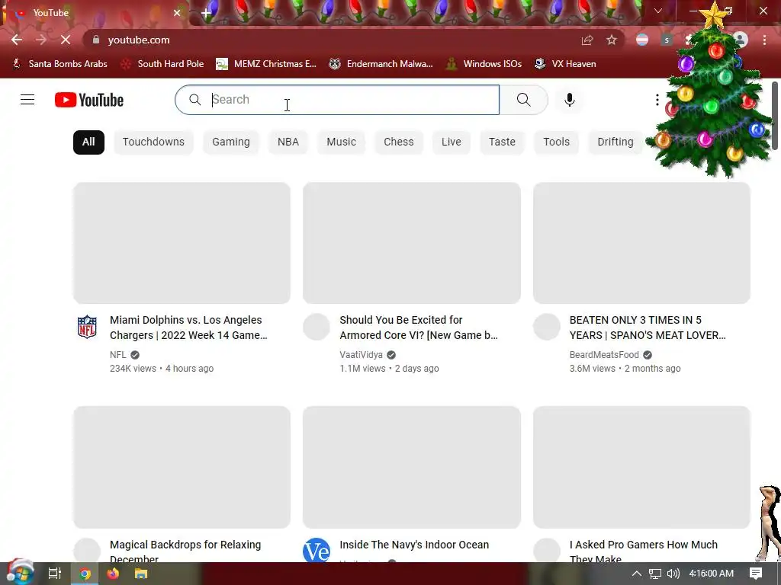Click the gray S extension icon

(667, 40)
